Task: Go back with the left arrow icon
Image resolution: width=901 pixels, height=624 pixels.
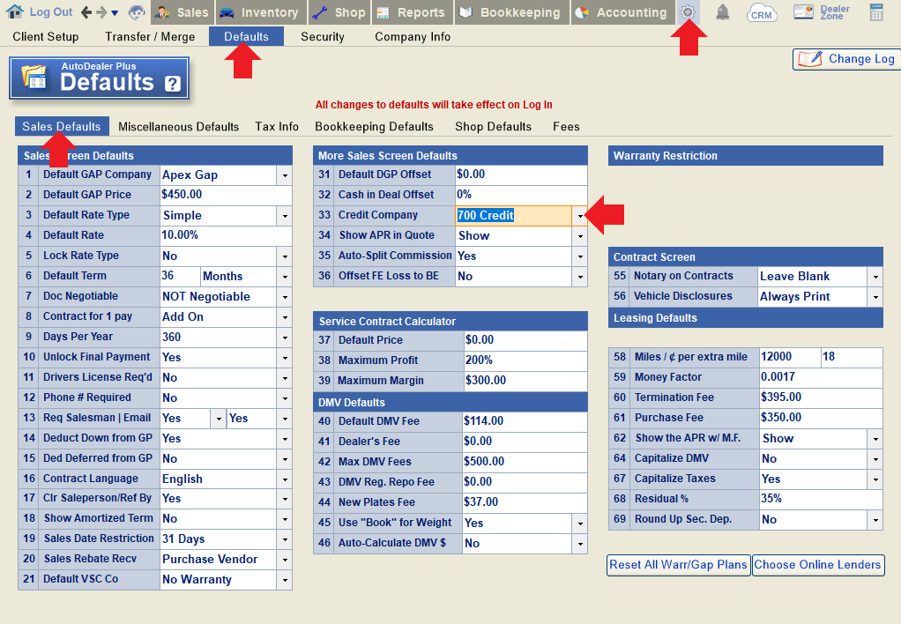Action: (86, 12)
